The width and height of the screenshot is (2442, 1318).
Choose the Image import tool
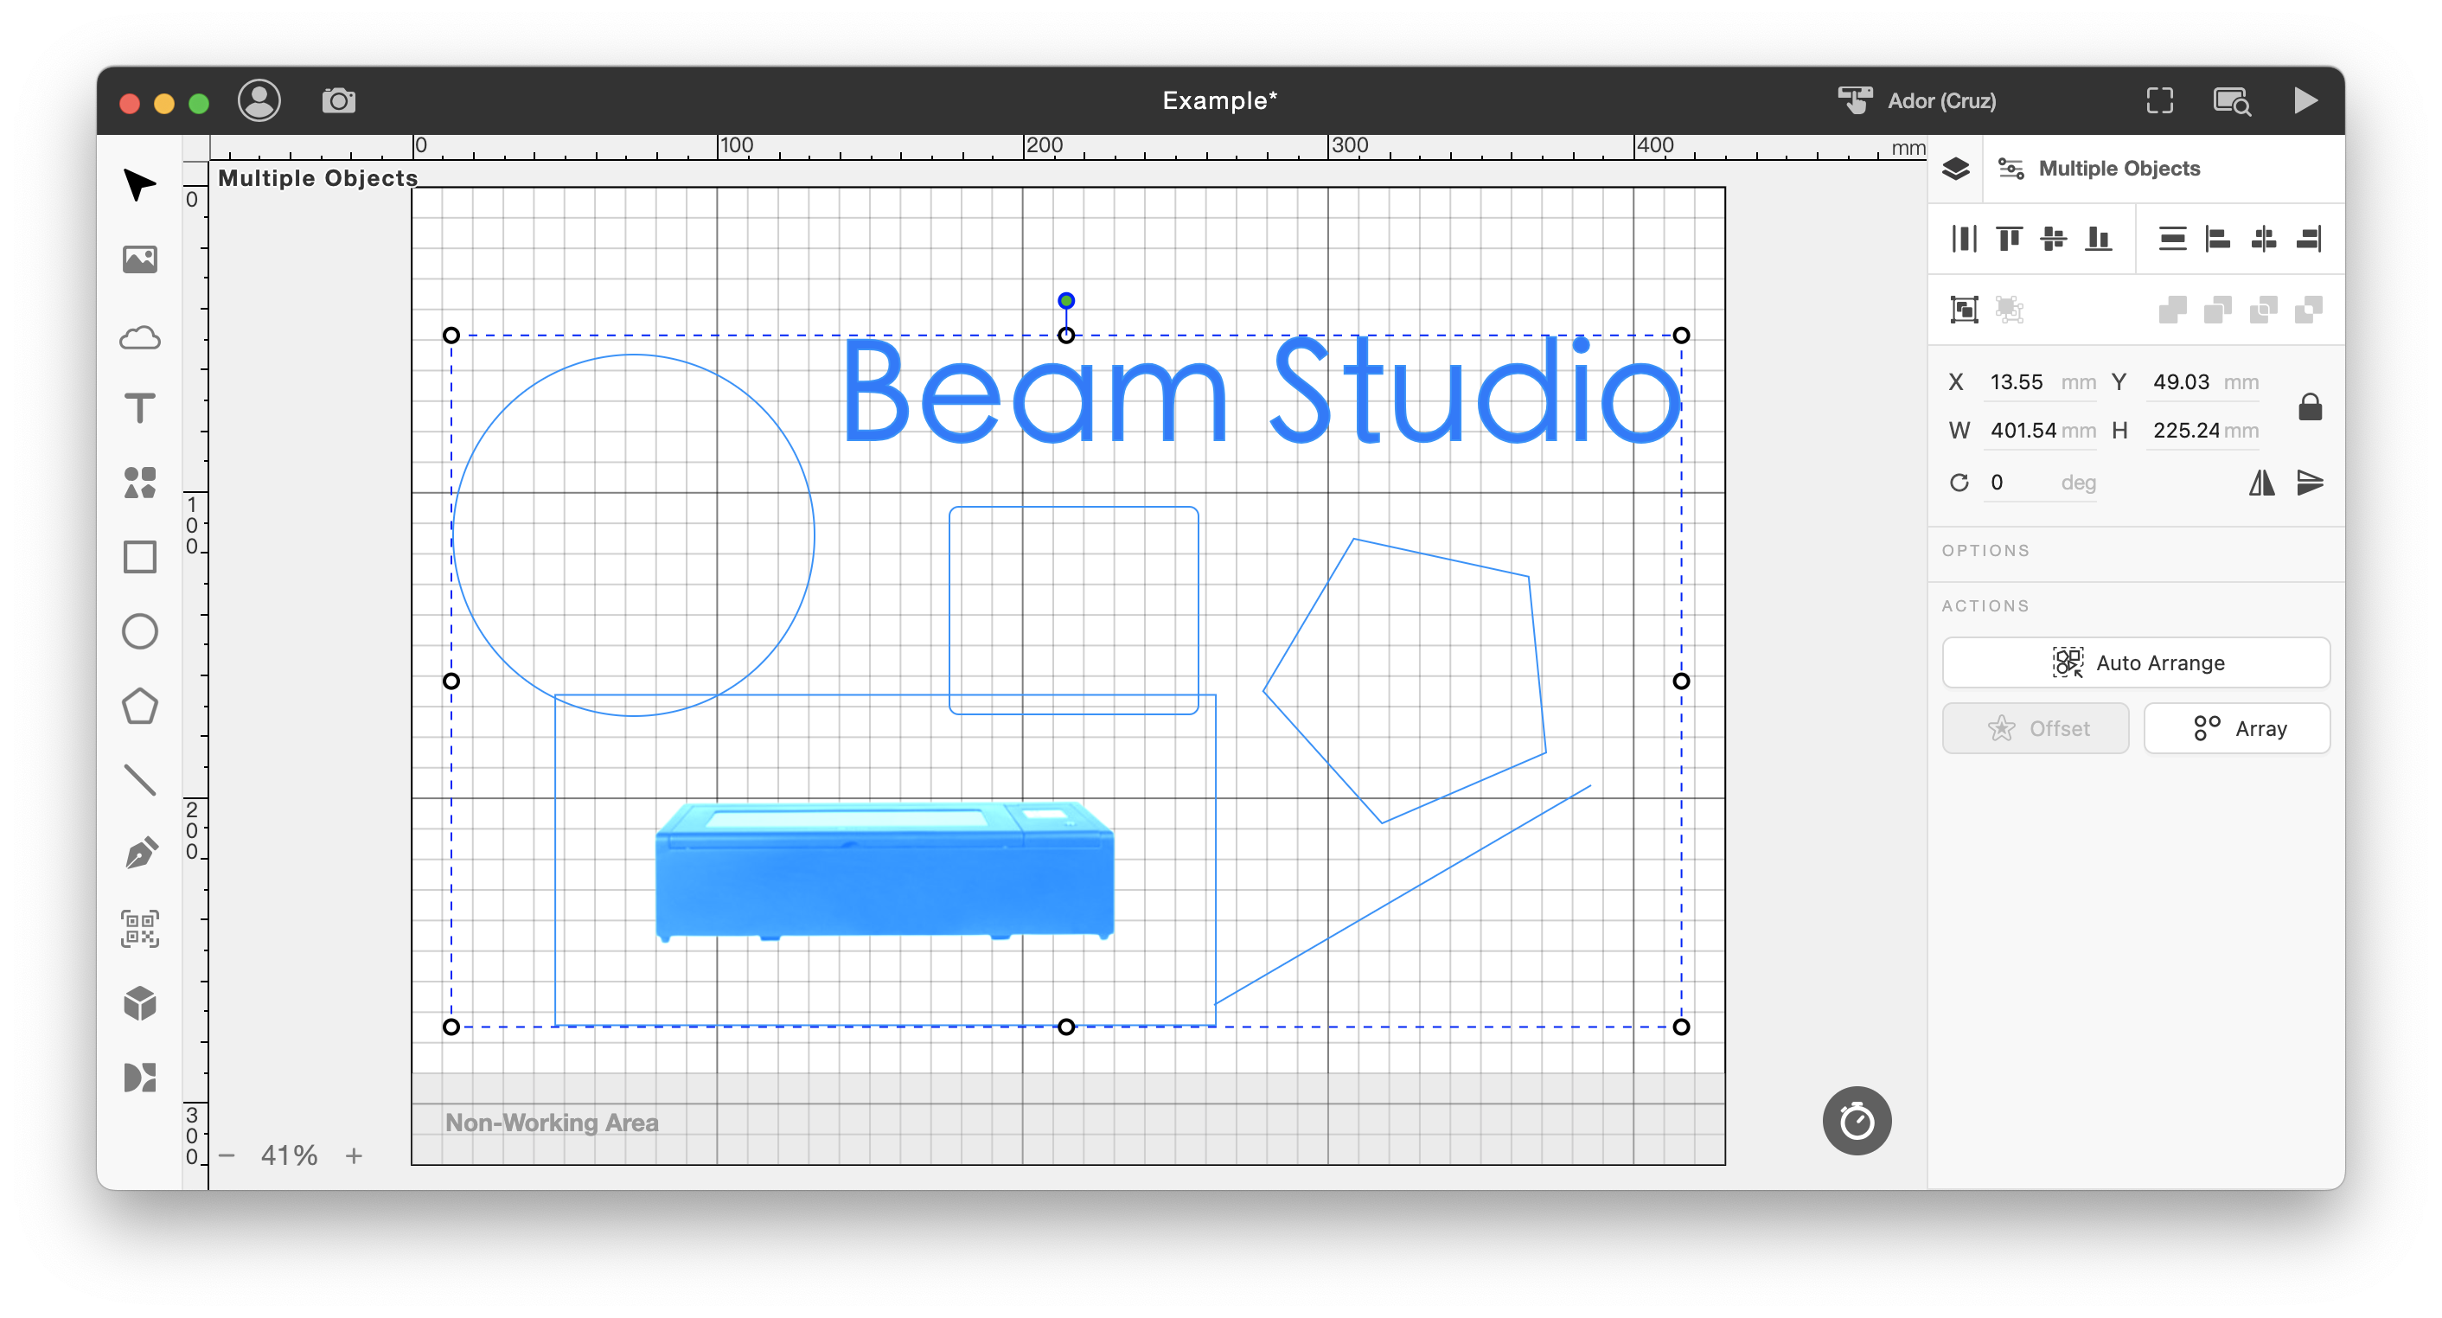tap(139, 259)
